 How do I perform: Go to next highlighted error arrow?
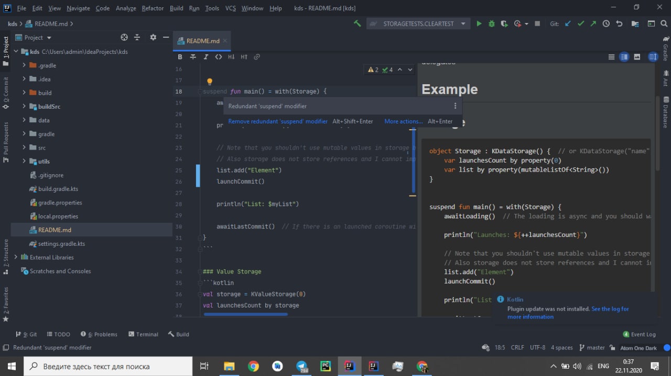pyautogui.click(x=410, y=70)
